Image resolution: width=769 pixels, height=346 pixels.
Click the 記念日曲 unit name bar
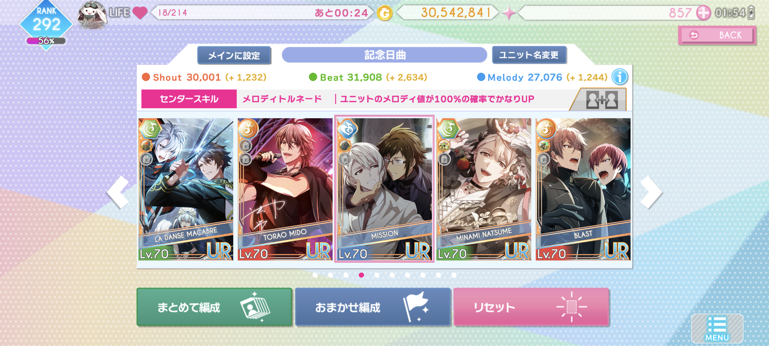(384, 55)
